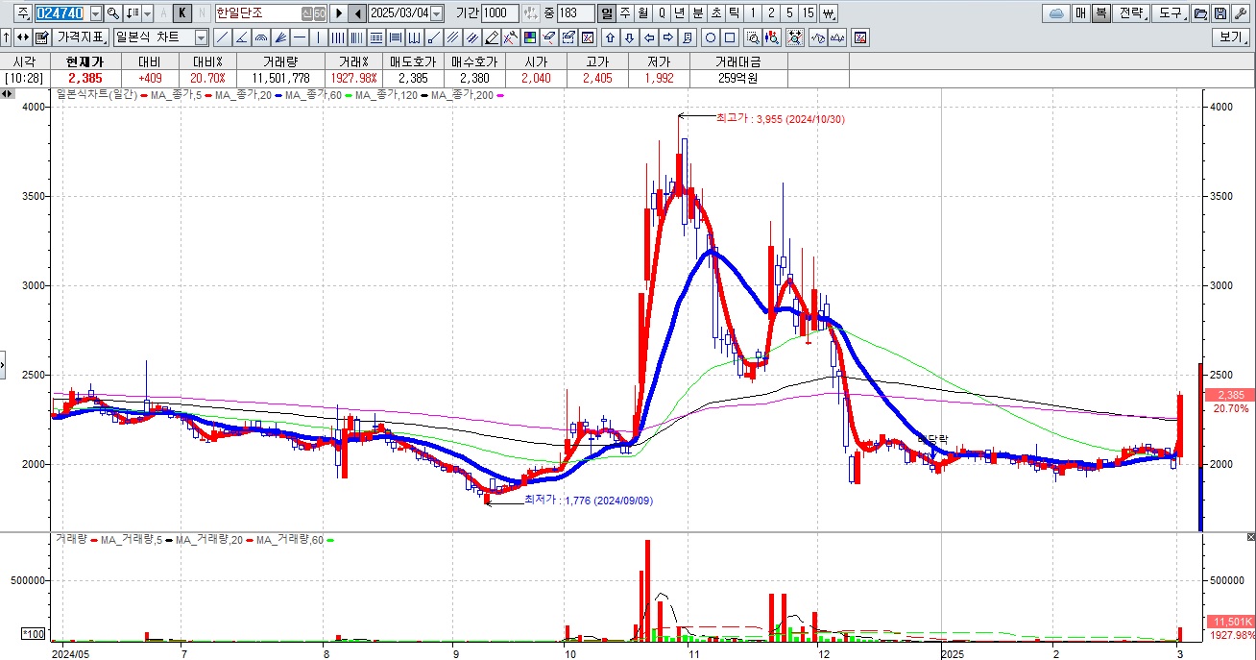Click the play forward triangle button
1256x660 pixels.
click(x=339, y=13)
